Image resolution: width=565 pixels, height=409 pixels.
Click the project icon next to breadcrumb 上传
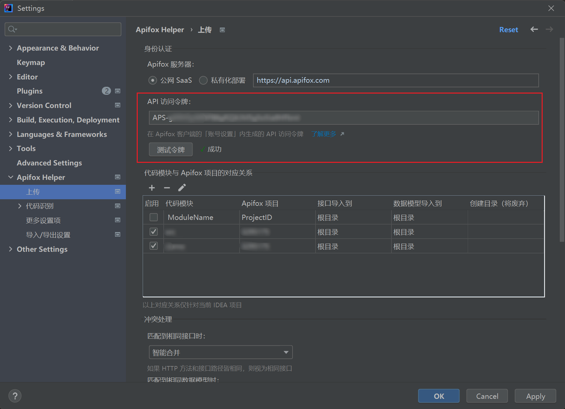click(x=222, y=30)
